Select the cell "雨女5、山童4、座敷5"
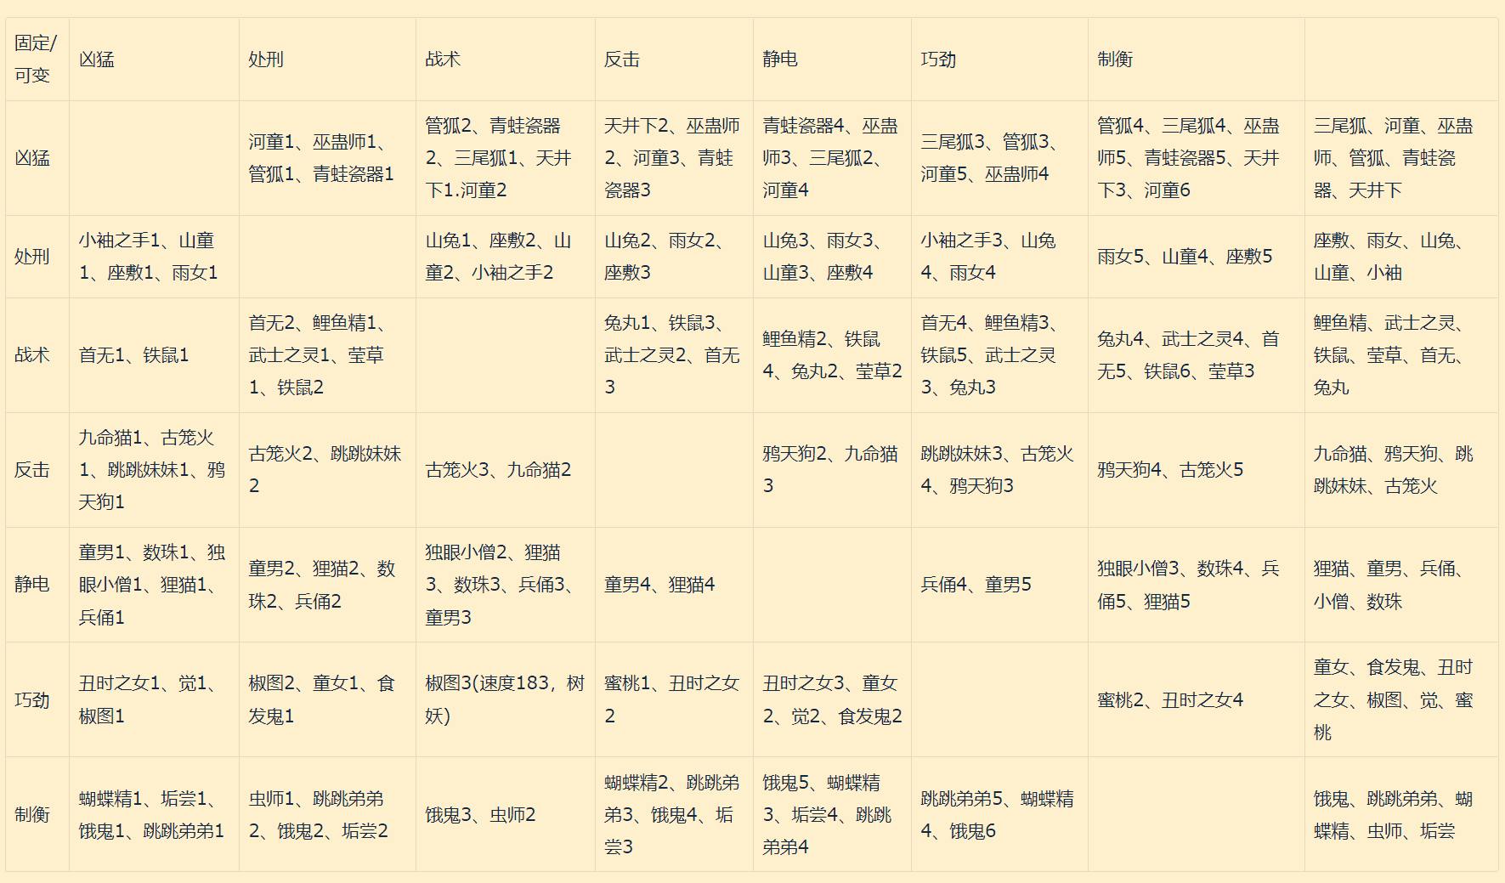This screenshot has width=1505, height=883. (x=1197, y=257)
